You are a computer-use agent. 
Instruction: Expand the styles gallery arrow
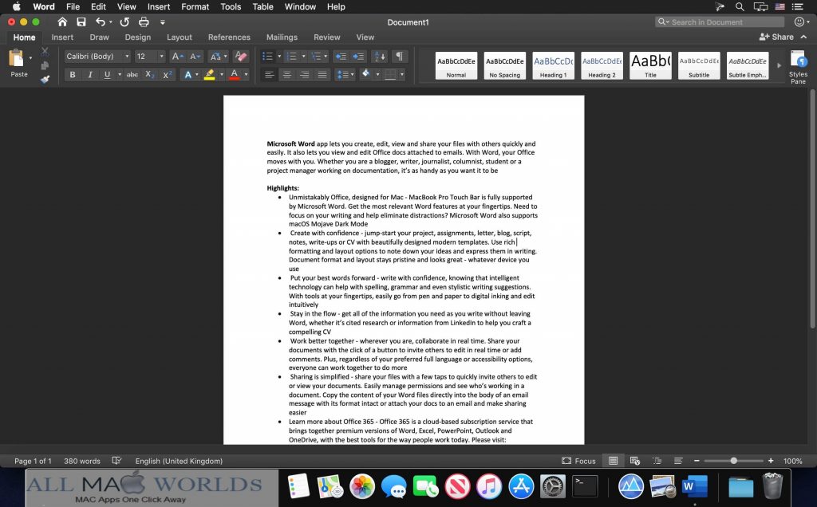[x=779, y=65]
